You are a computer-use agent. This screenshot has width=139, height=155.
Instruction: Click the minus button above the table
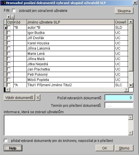click(x=12, y=17)
